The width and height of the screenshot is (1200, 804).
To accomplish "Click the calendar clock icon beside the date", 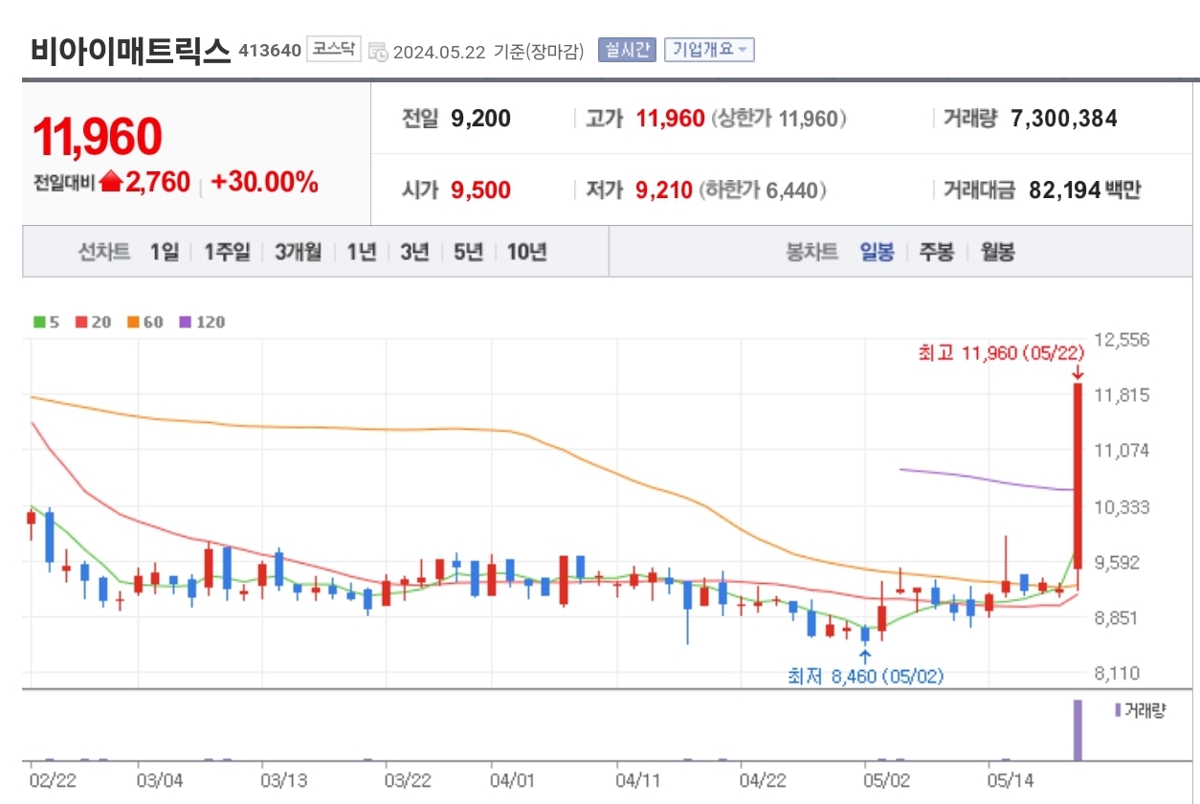I will click(x=378, y=52).
